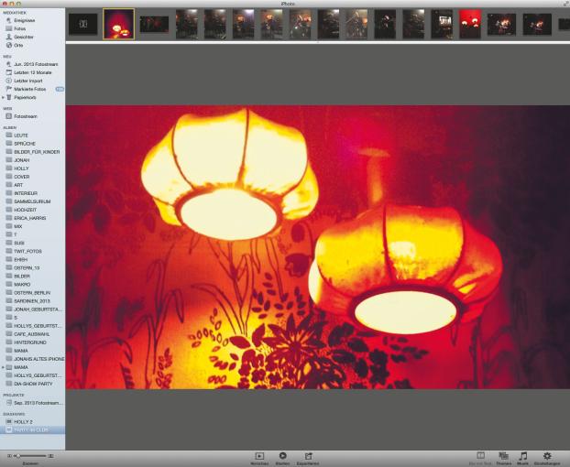
Task: Open Orte places view
Action: [18, 44]
